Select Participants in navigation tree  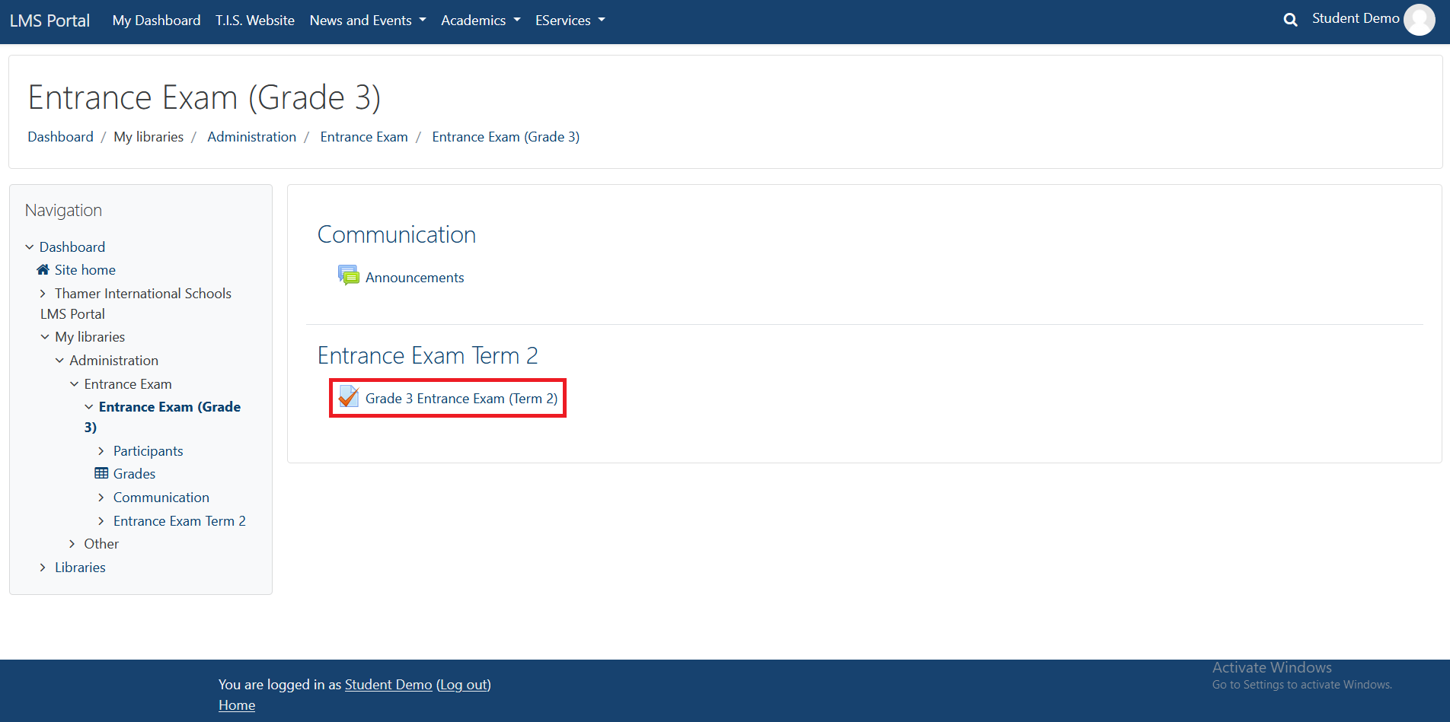pyautogui.click(x=149, y=451)
